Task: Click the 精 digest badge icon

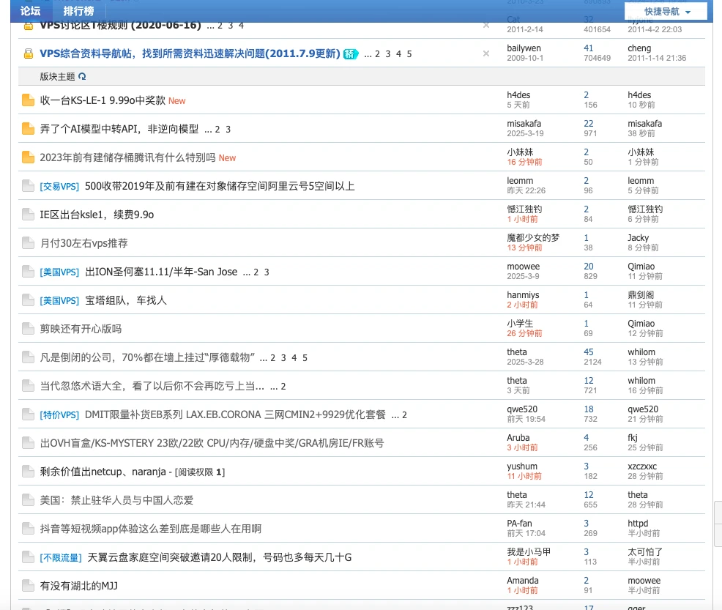Action: click(x=351, y=53)
